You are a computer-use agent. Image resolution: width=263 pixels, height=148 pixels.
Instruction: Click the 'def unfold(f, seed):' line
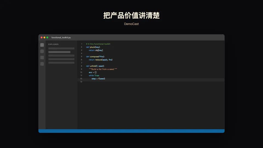coord(95,66)
